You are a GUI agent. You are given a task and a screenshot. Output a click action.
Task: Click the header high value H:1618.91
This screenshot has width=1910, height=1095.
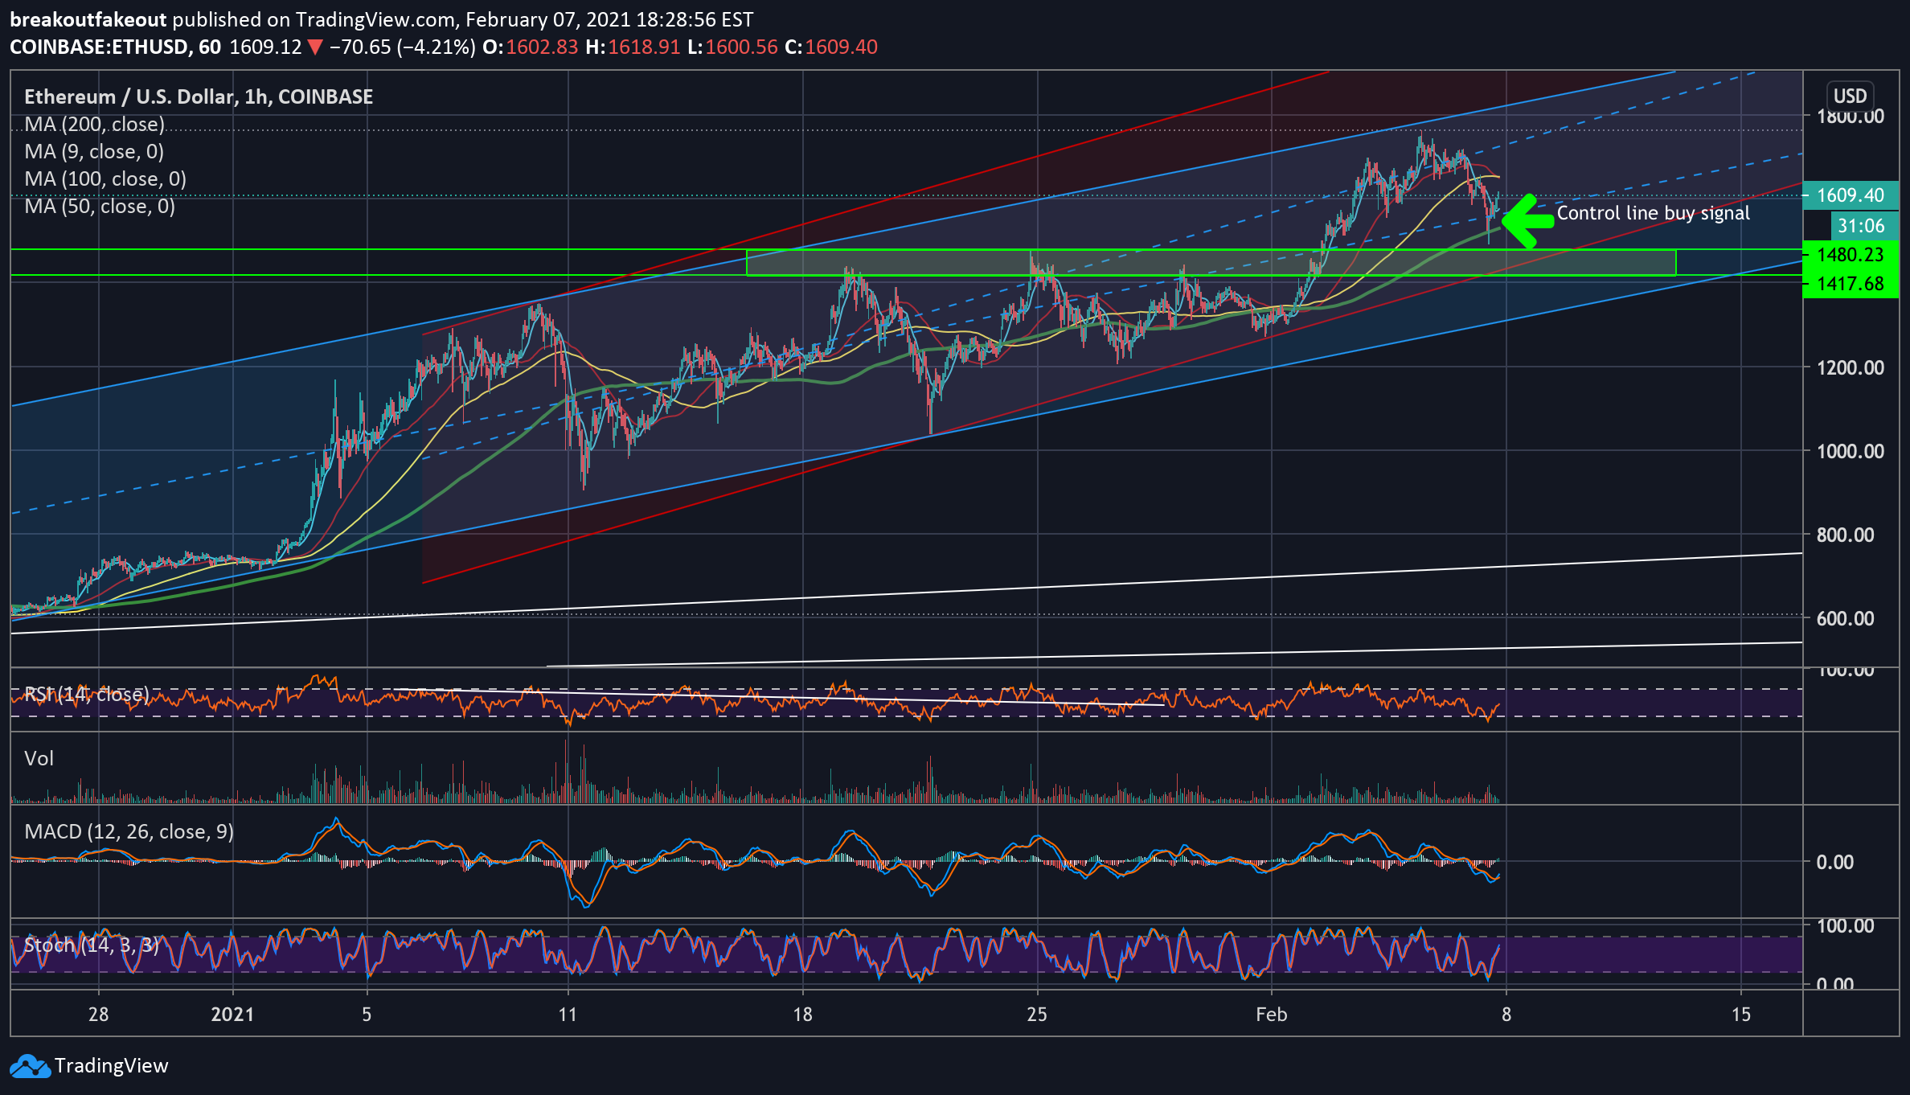pos(633,47)
